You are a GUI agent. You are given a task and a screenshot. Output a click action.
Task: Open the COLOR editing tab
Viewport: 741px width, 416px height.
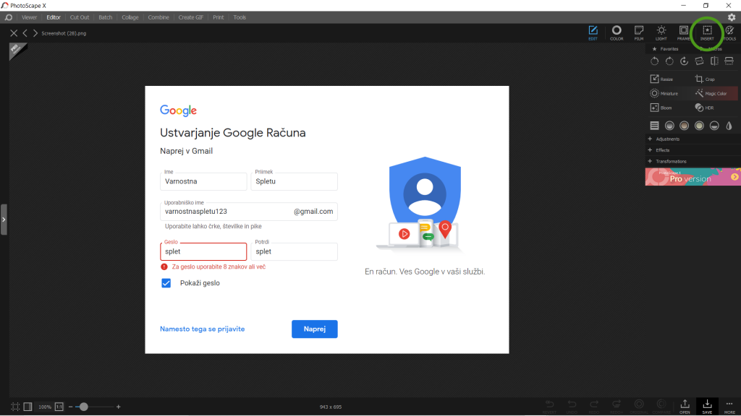click(x=617, y=32)
